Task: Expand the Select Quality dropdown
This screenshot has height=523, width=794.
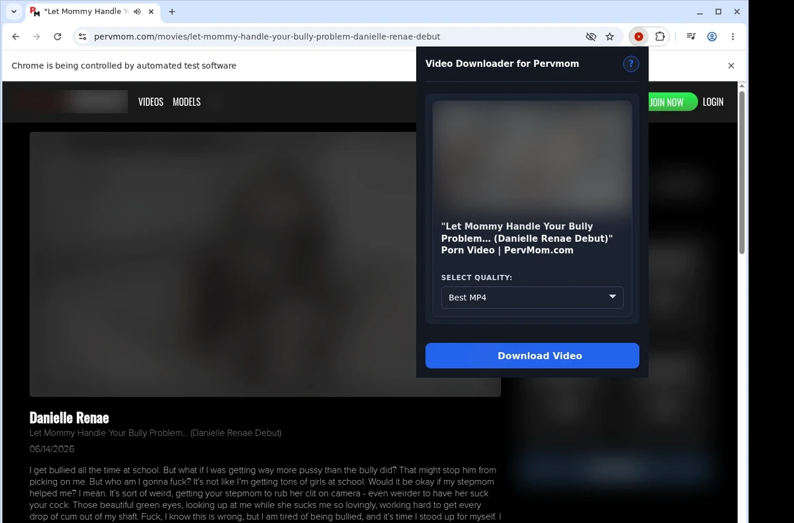Action: [532, 297]
